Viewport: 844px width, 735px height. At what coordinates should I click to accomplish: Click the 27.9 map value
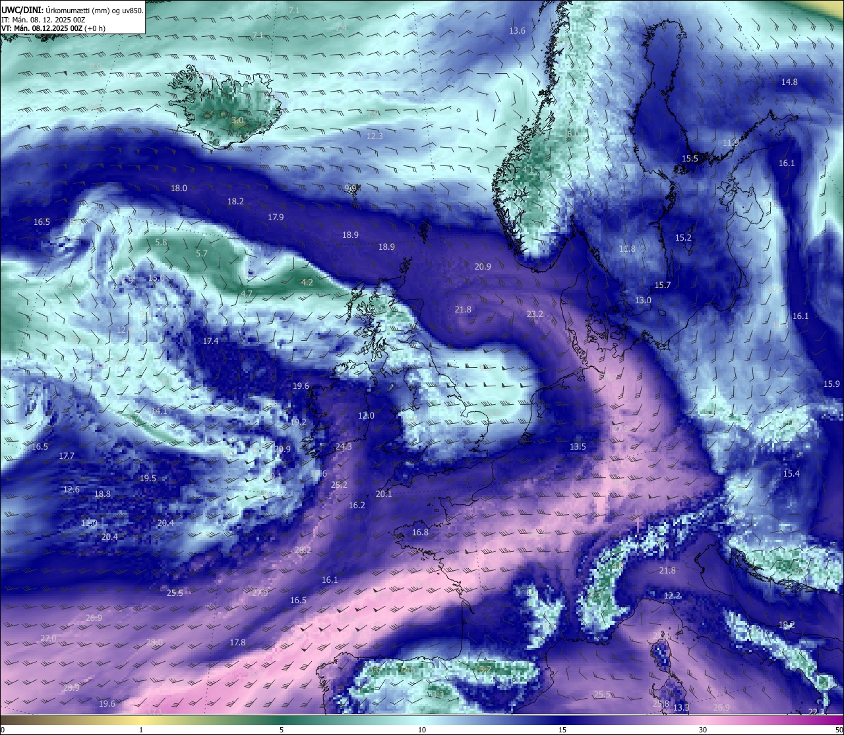point(260,593)
